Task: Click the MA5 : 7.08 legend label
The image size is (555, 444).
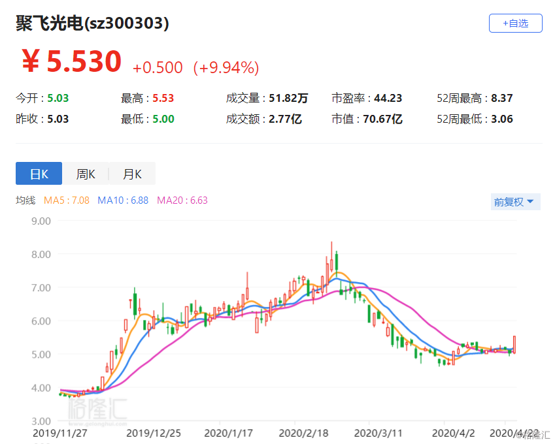Action: [67, 200]
